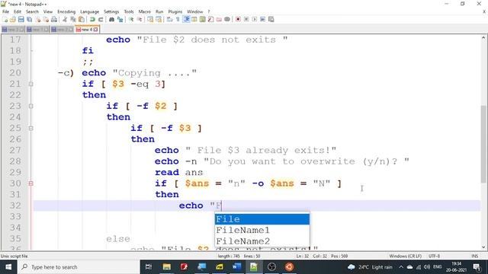
Task: Click 'Unix script file' status bar text
Action: click(14, 256)
